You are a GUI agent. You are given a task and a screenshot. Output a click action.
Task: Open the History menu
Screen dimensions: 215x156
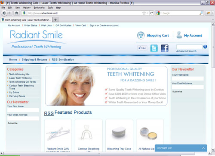27,8
